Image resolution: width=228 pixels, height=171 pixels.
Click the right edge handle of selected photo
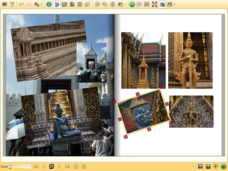click(167, 104)
